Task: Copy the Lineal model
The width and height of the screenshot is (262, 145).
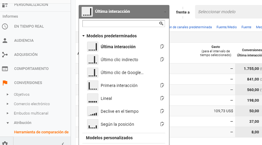Action: tap(162, 98)
